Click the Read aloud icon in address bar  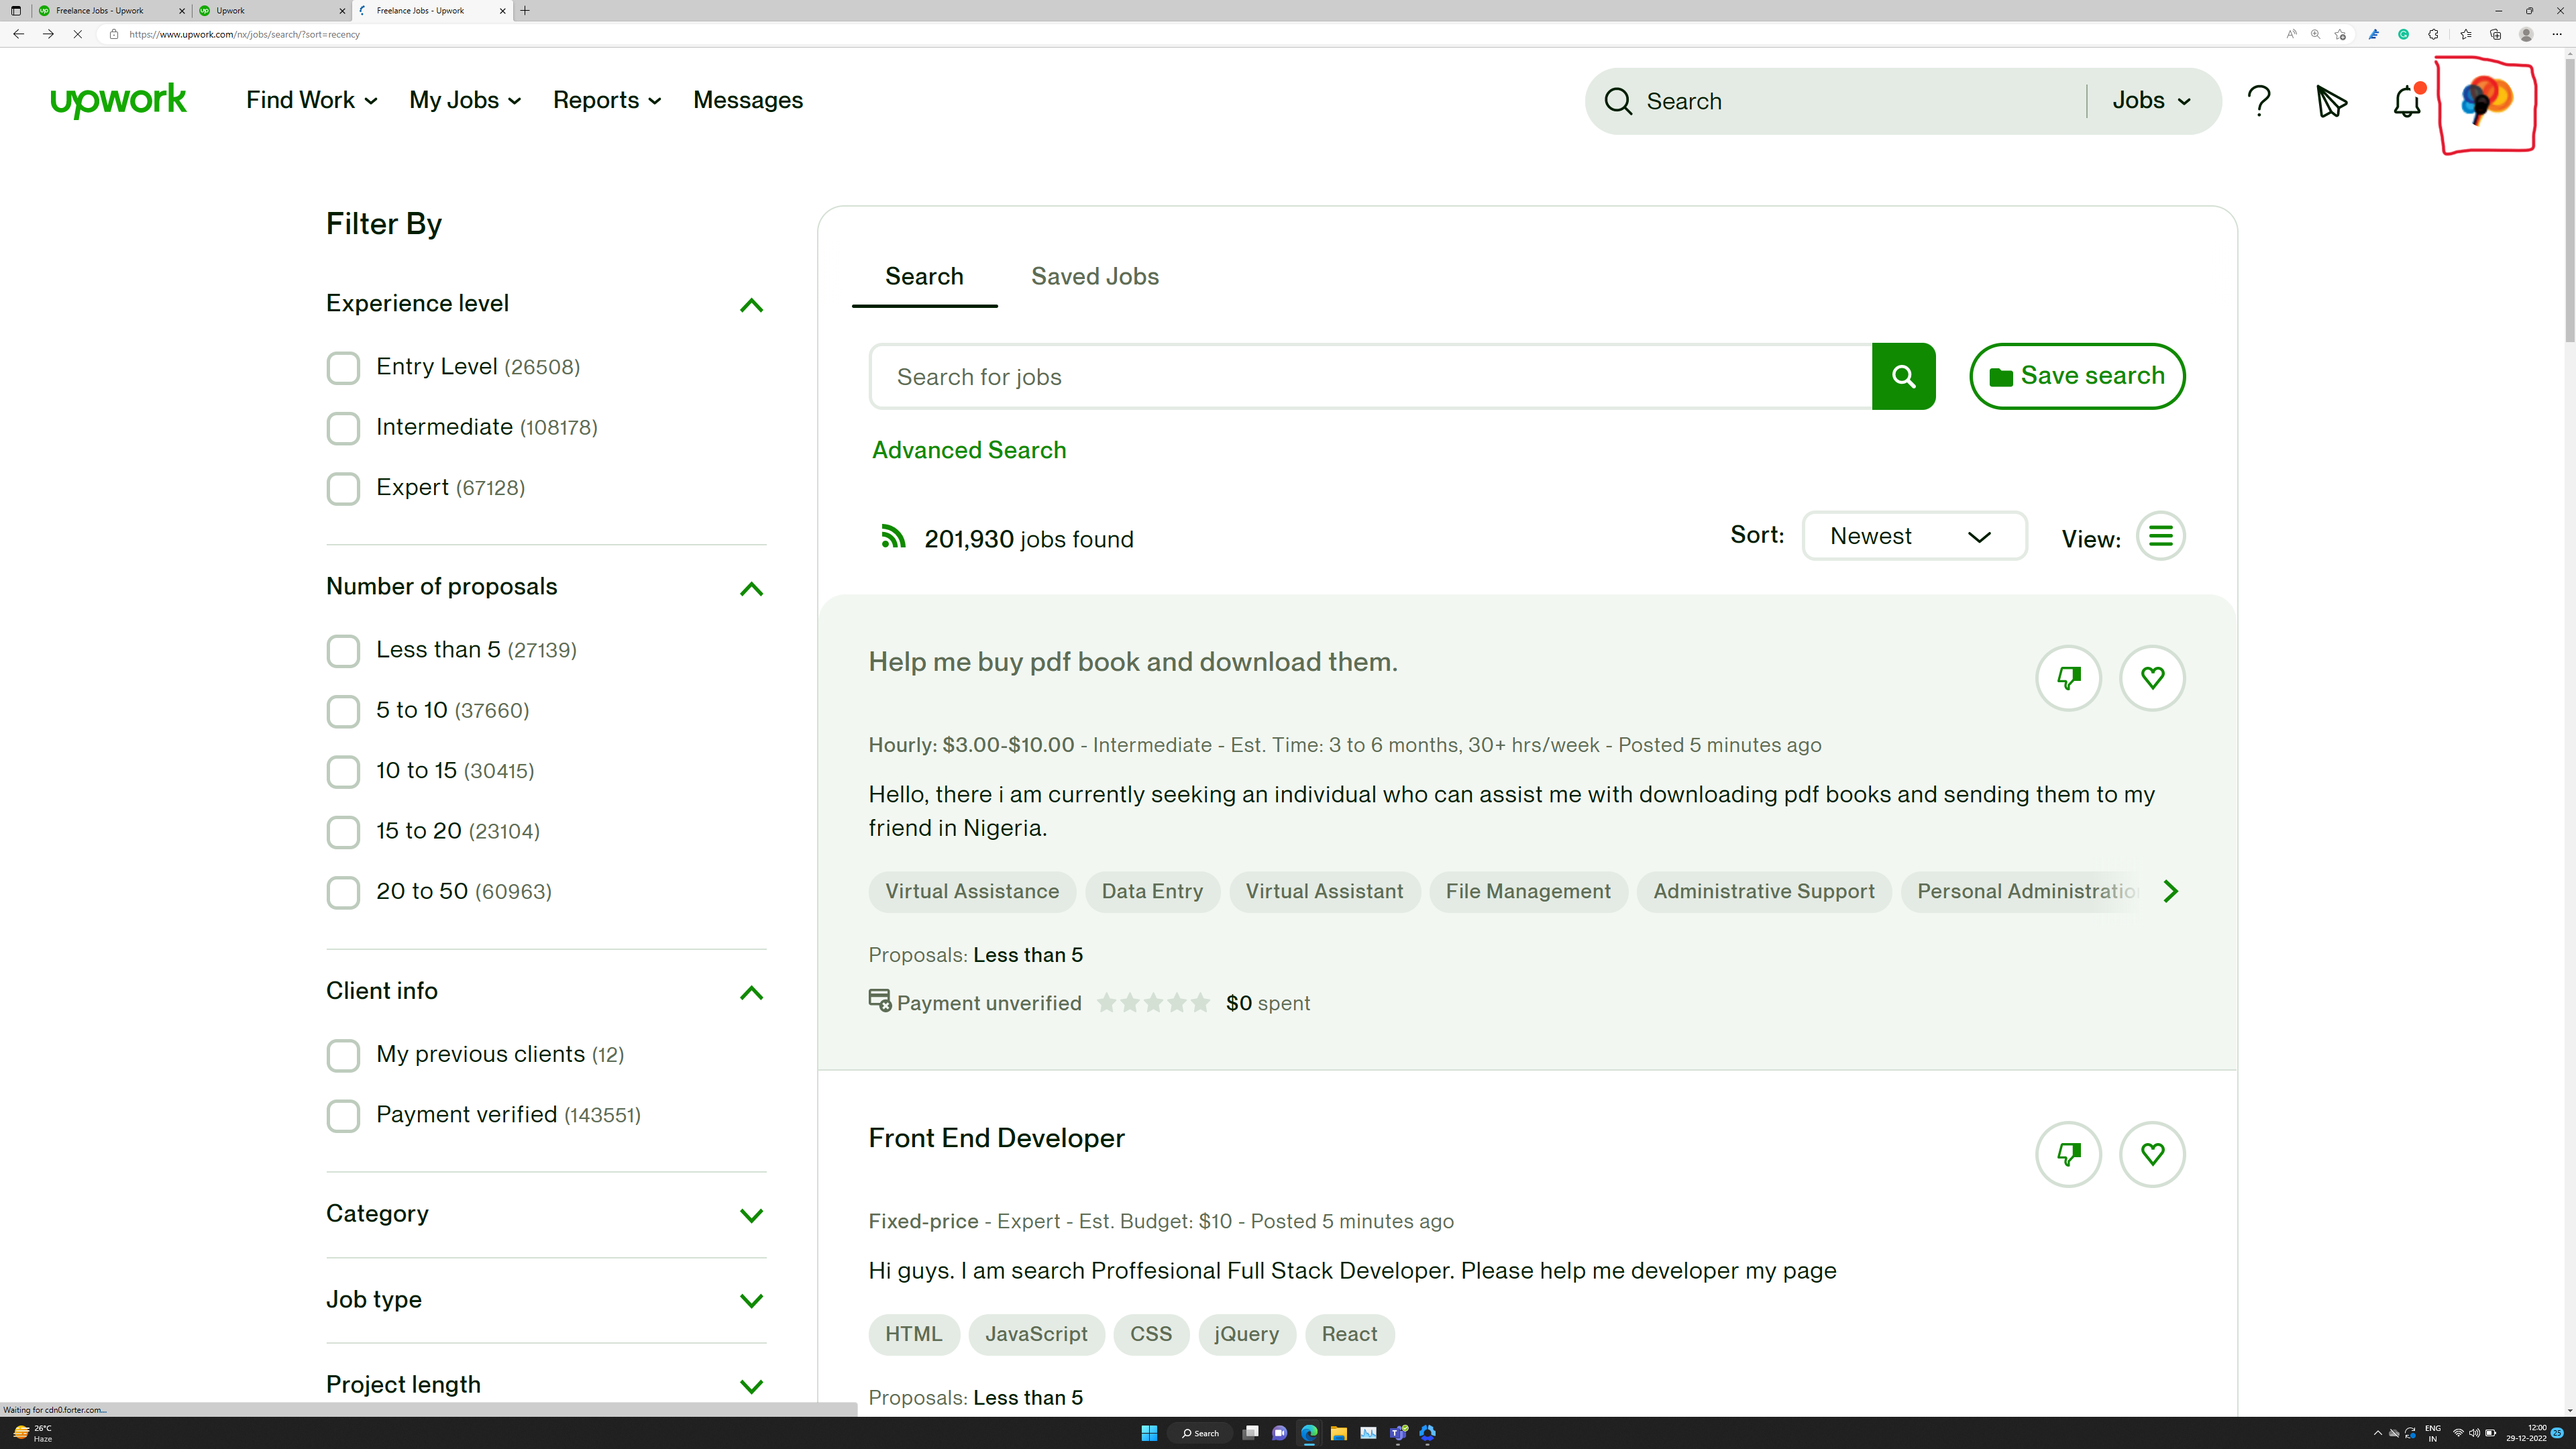2291,34
